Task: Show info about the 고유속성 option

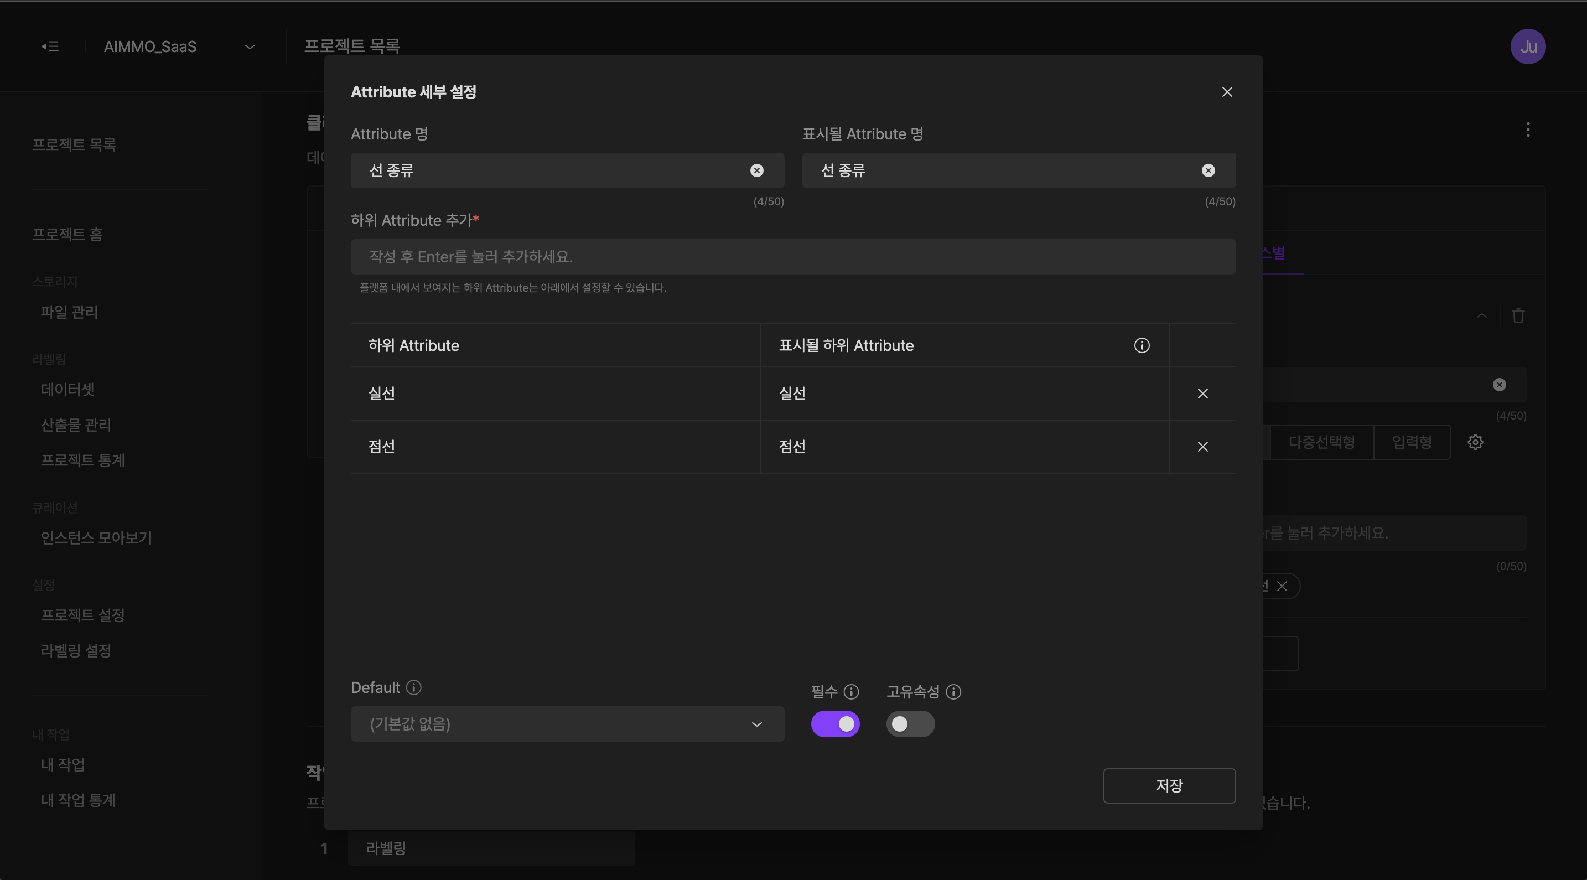Action: 953,692
